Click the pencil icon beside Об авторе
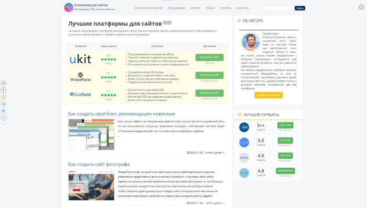 point(239,21)
